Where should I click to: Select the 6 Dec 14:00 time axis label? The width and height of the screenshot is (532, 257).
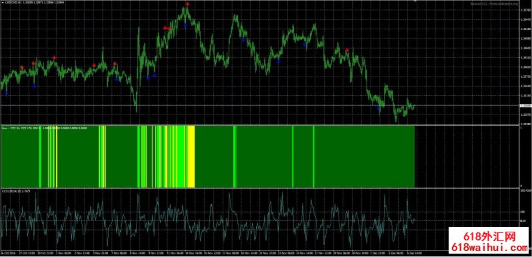pyautogui.click(x=414, y=253)
